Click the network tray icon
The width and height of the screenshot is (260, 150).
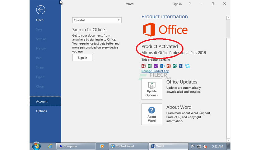(x=199, y=146)
